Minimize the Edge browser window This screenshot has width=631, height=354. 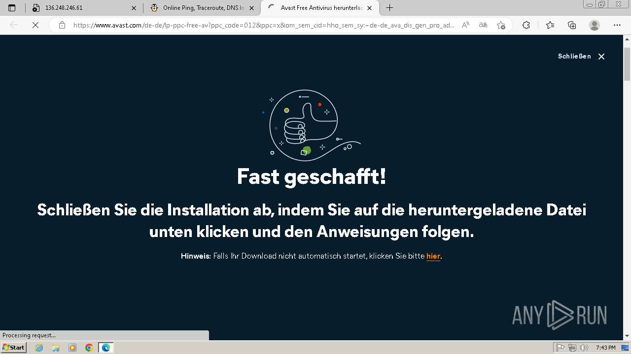(x=590, y=4)
